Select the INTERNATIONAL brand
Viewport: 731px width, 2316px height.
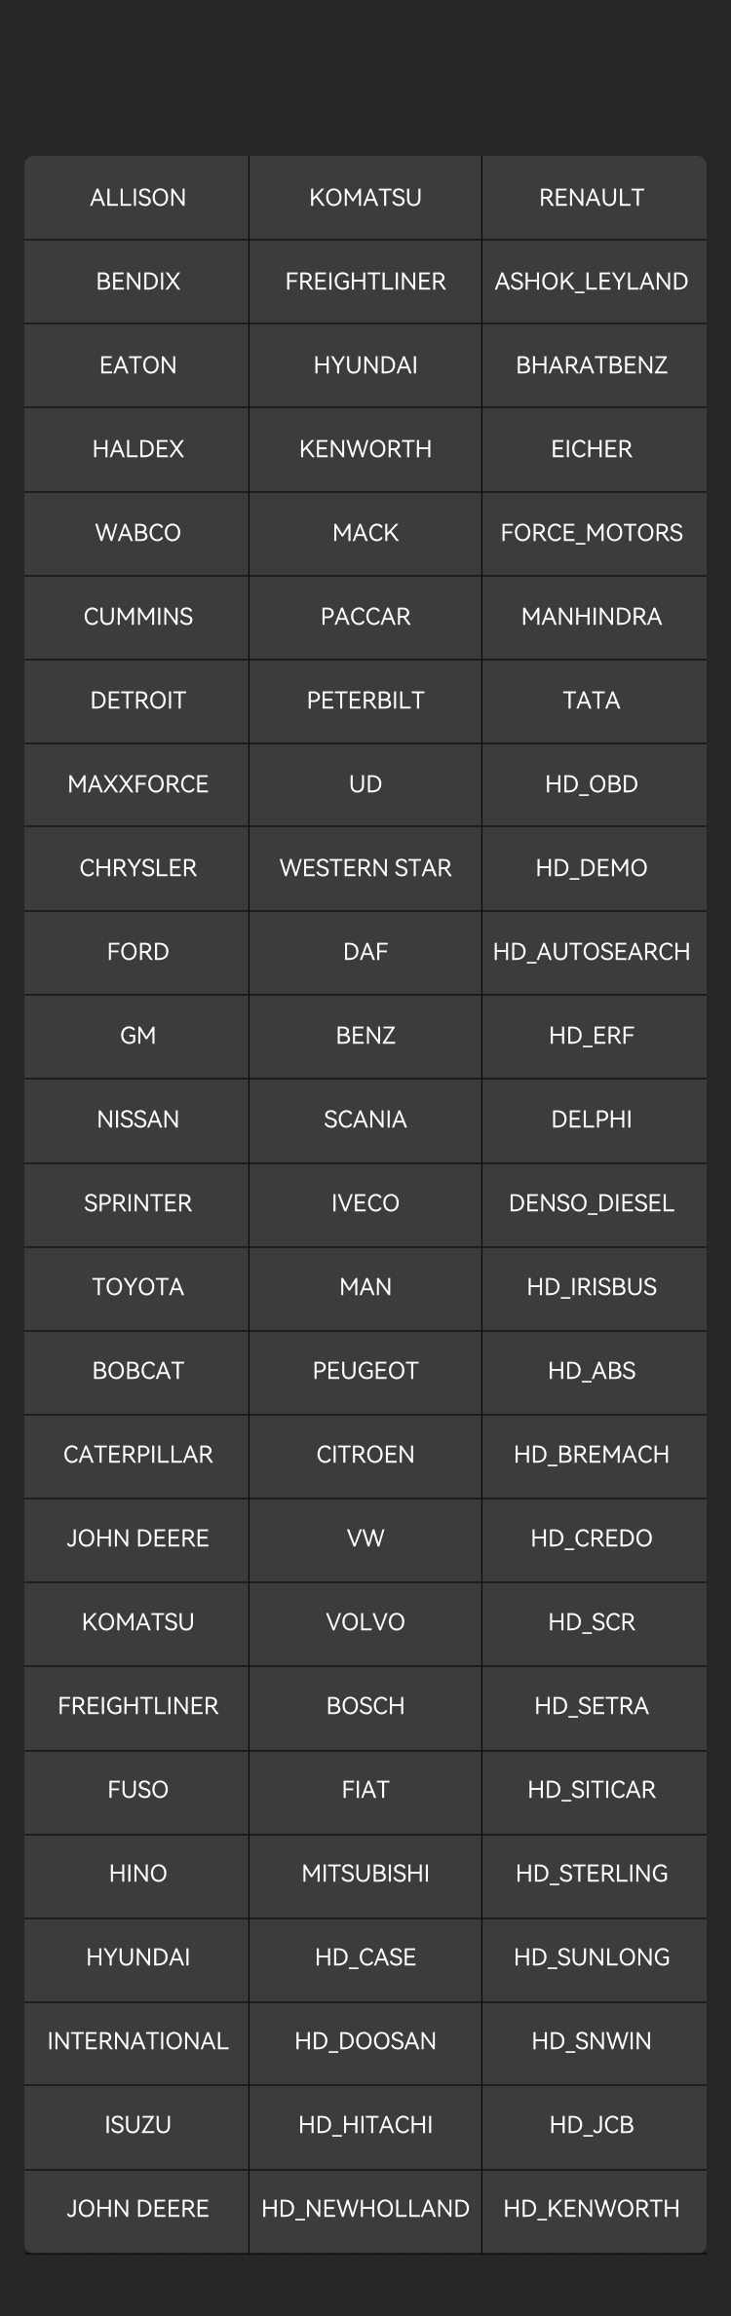[x=137, y=2041]
